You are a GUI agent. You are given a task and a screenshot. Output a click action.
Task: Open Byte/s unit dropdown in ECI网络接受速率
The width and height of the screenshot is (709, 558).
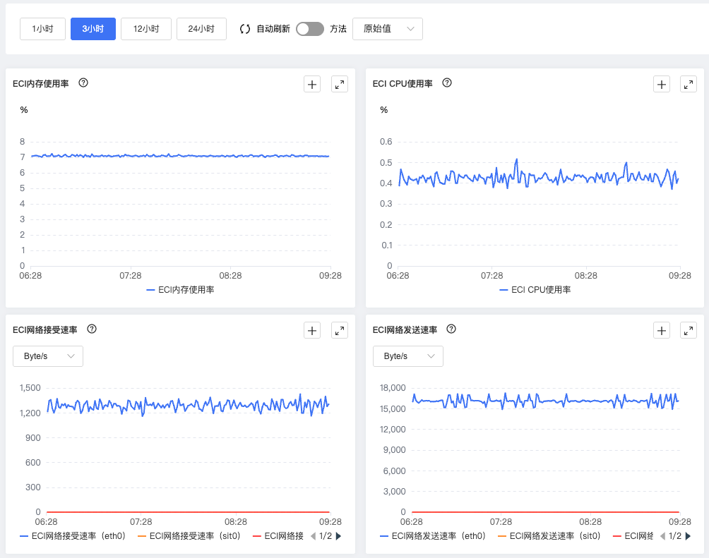[48, 356]
